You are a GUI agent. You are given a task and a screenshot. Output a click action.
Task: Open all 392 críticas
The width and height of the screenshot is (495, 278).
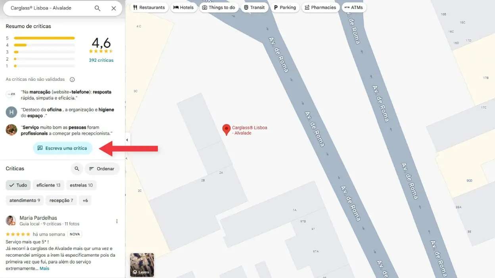pos(101,60)
